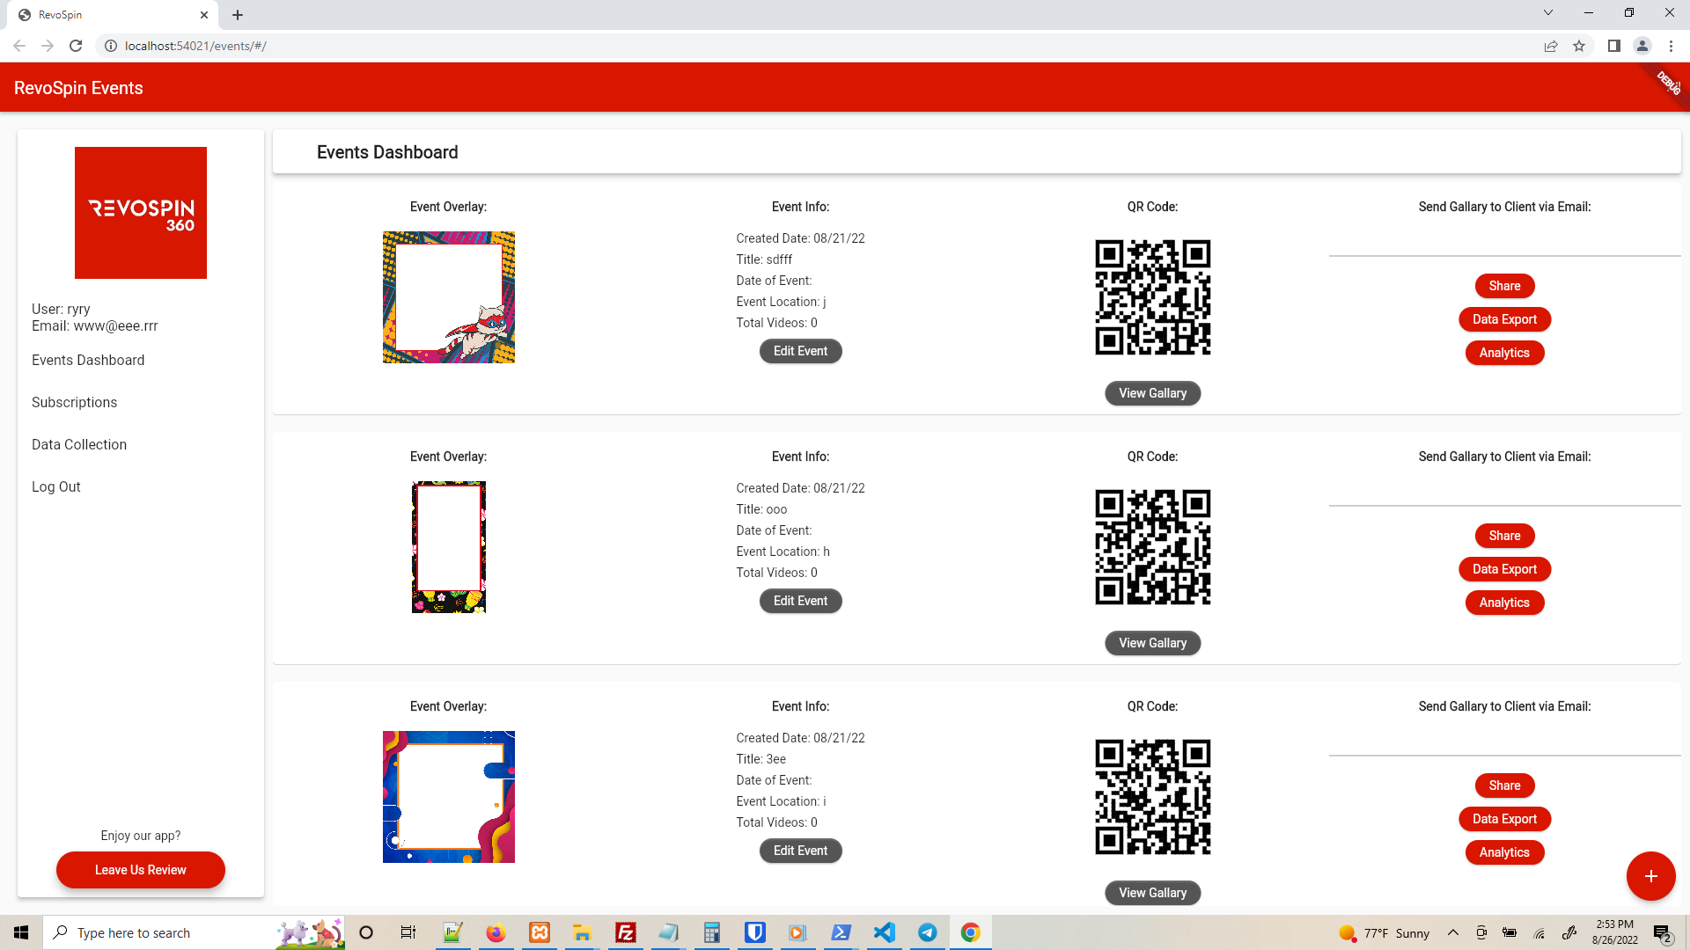The height and width of the screenshot is (950, 1690).
Task: Open Analytics for the ooo event
Action: pos(1504,603)
